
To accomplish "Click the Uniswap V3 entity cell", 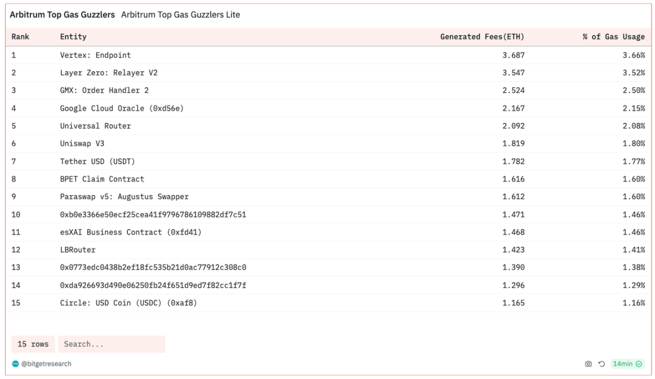I will 82,143.
